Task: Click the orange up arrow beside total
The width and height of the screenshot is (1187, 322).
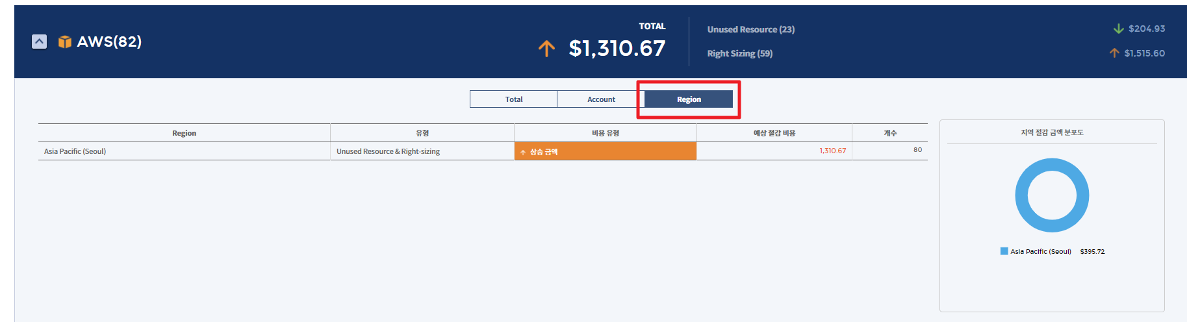Action: coord(546,48)
